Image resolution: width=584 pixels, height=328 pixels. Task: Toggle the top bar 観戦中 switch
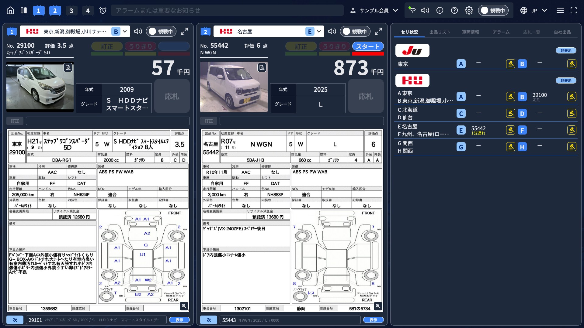493,11
